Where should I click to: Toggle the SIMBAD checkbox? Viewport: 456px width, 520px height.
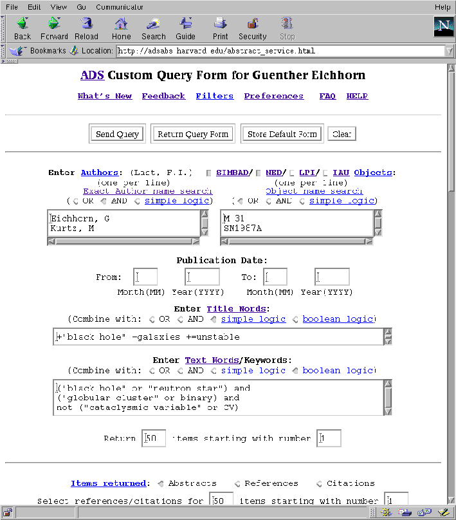(x=208, y=172)
